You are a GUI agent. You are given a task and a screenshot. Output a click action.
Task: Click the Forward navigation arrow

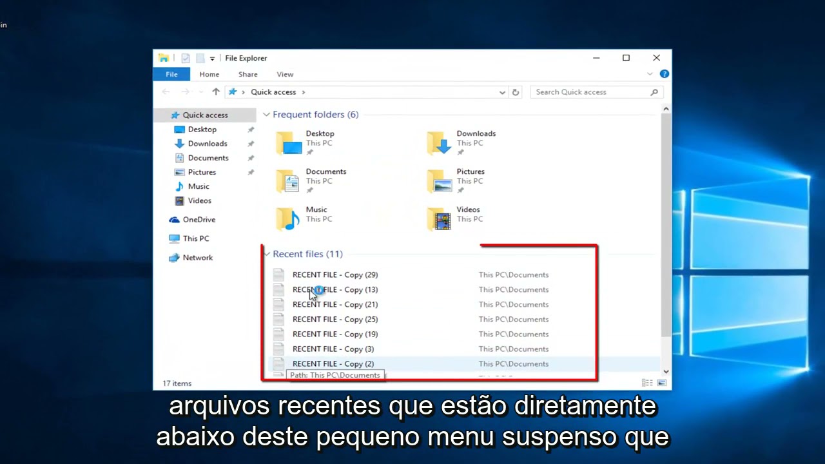click(x=185, y=92)
